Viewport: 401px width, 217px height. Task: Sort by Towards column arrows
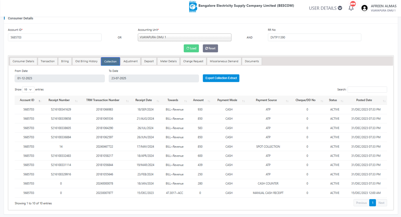[186, 100]
